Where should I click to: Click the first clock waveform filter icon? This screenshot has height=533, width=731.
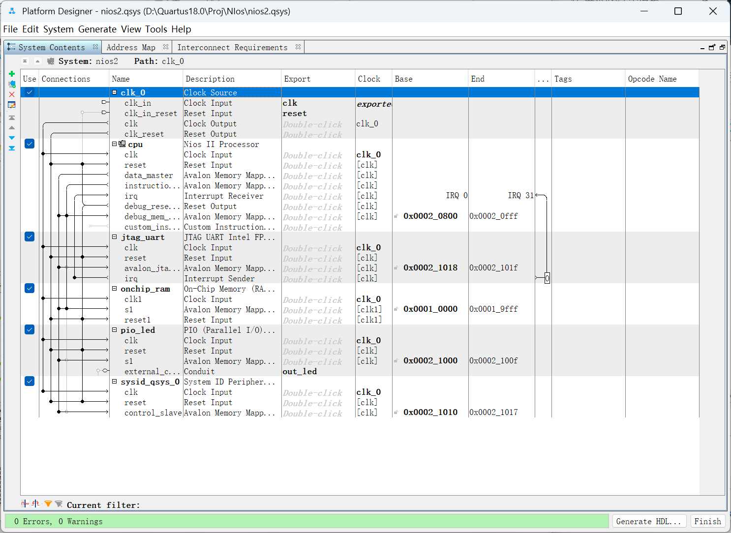pyautogui.click(x=25, y=503)
